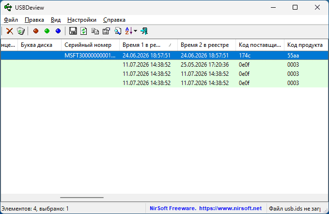Click the find magnifier toolbar icon
Screen dimensions: 329x214
pyautogui.click(x=118, y=31)
